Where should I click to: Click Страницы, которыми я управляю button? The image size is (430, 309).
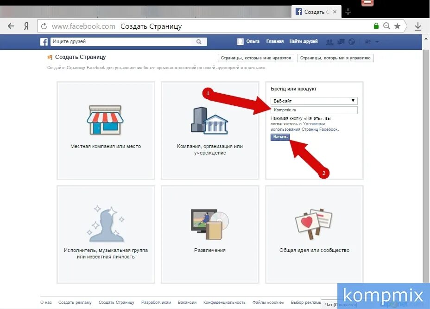point(335,58)
